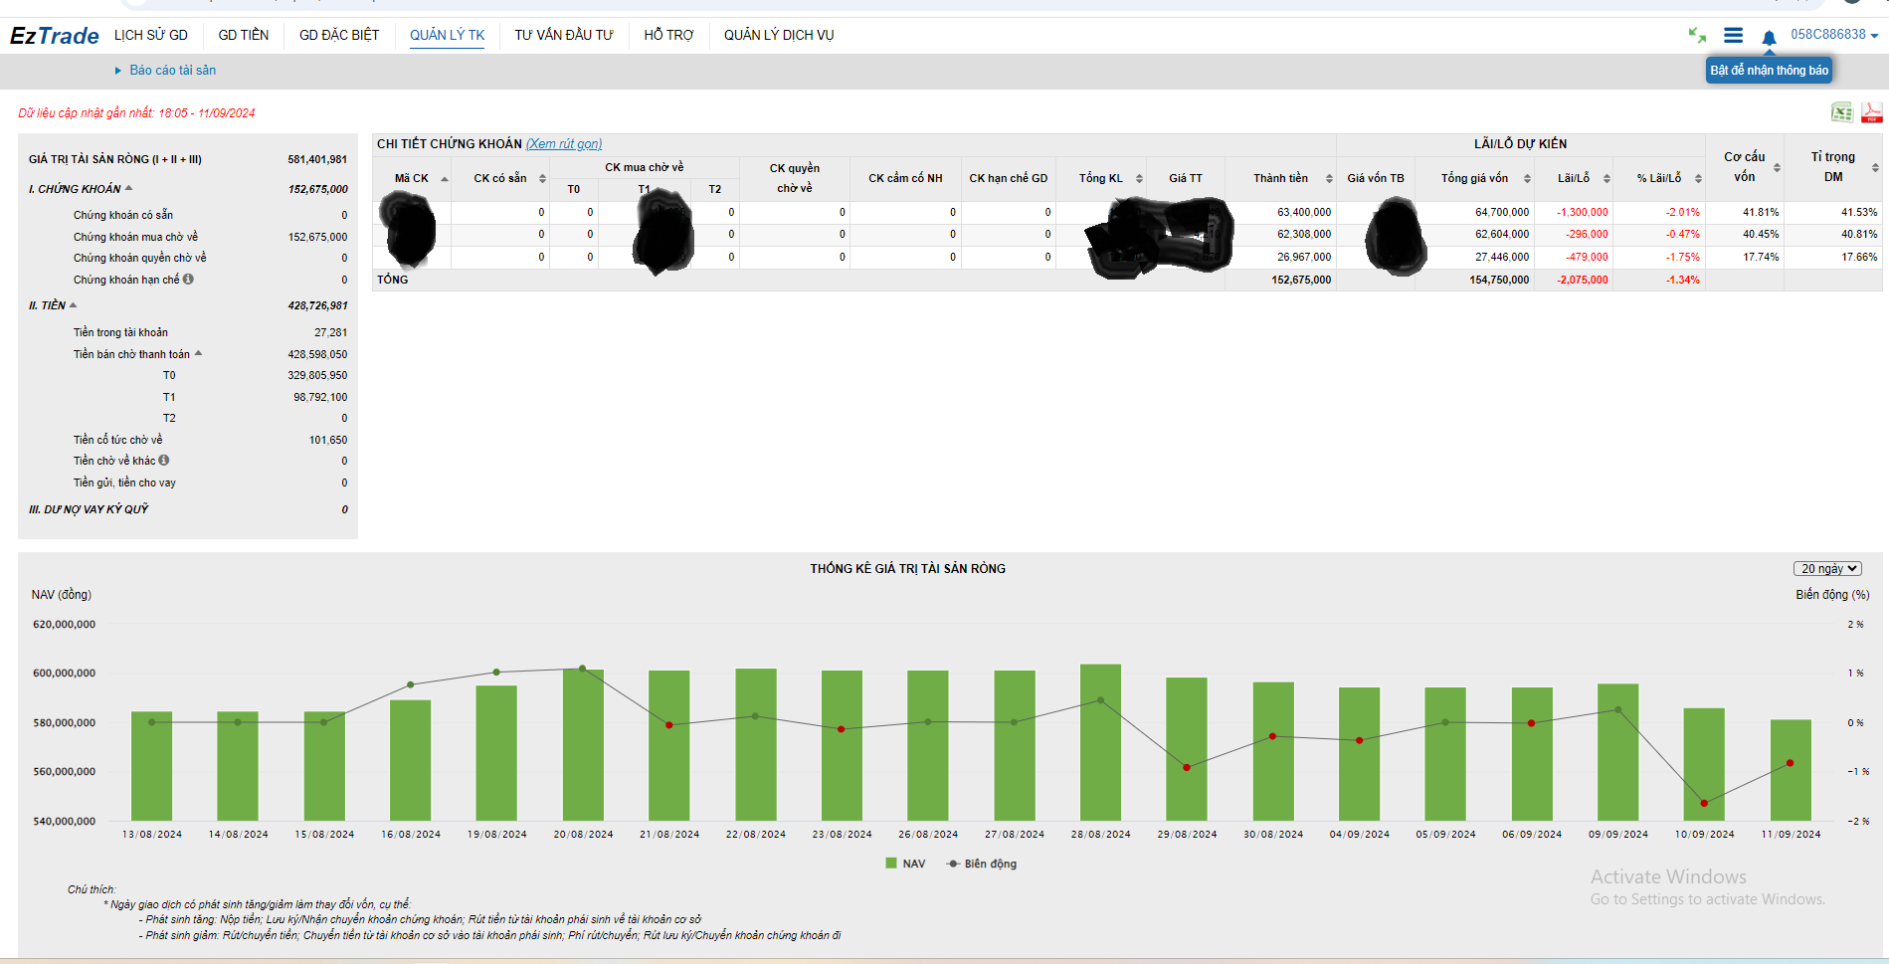Click the Xem rút gọn link
Screen dimensions: 1889x964
[564, 144]
